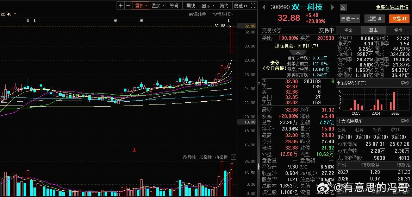The image size is (412, 197).
Task: Click the 2026 forecast row
Action: pyautogui.click(x=373, y=179)
